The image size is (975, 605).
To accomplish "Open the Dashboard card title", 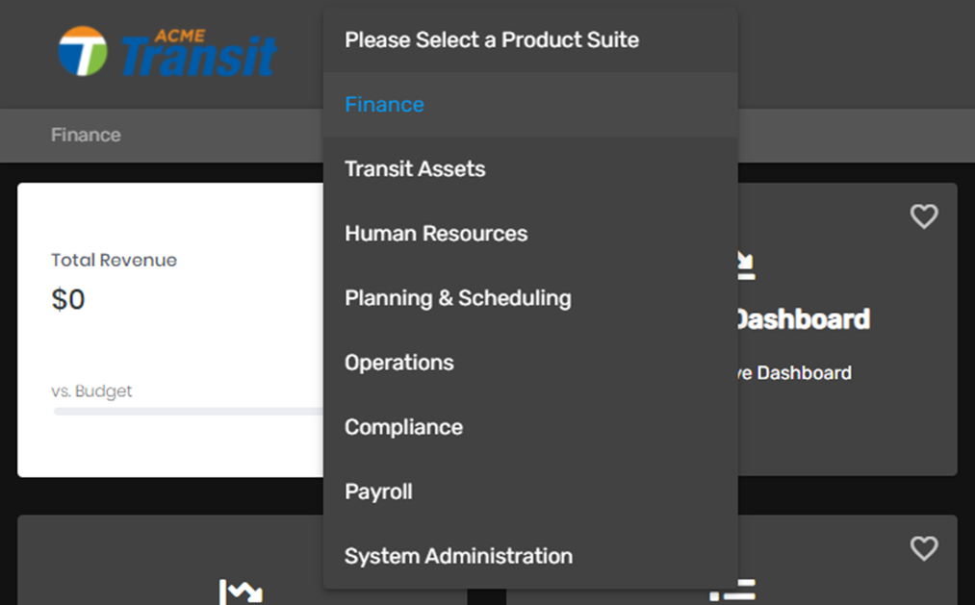I will point(803,319).
